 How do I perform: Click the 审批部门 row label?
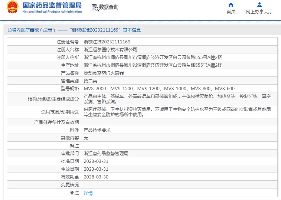(x=70, y=153)
